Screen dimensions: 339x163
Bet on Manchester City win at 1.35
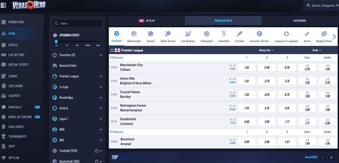(247, 67)
